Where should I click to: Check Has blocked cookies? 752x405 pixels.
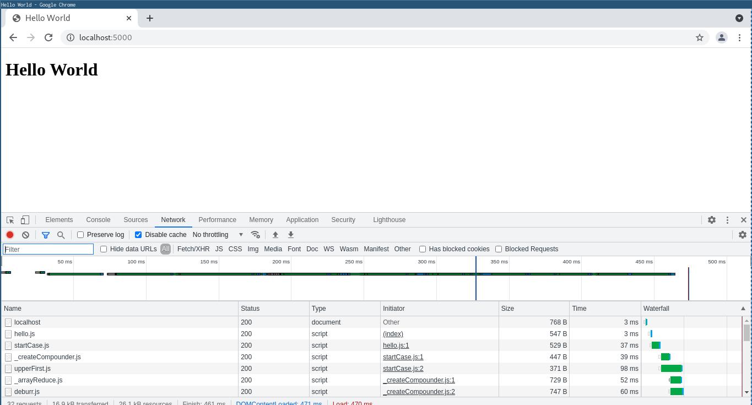tap(423, 249)
